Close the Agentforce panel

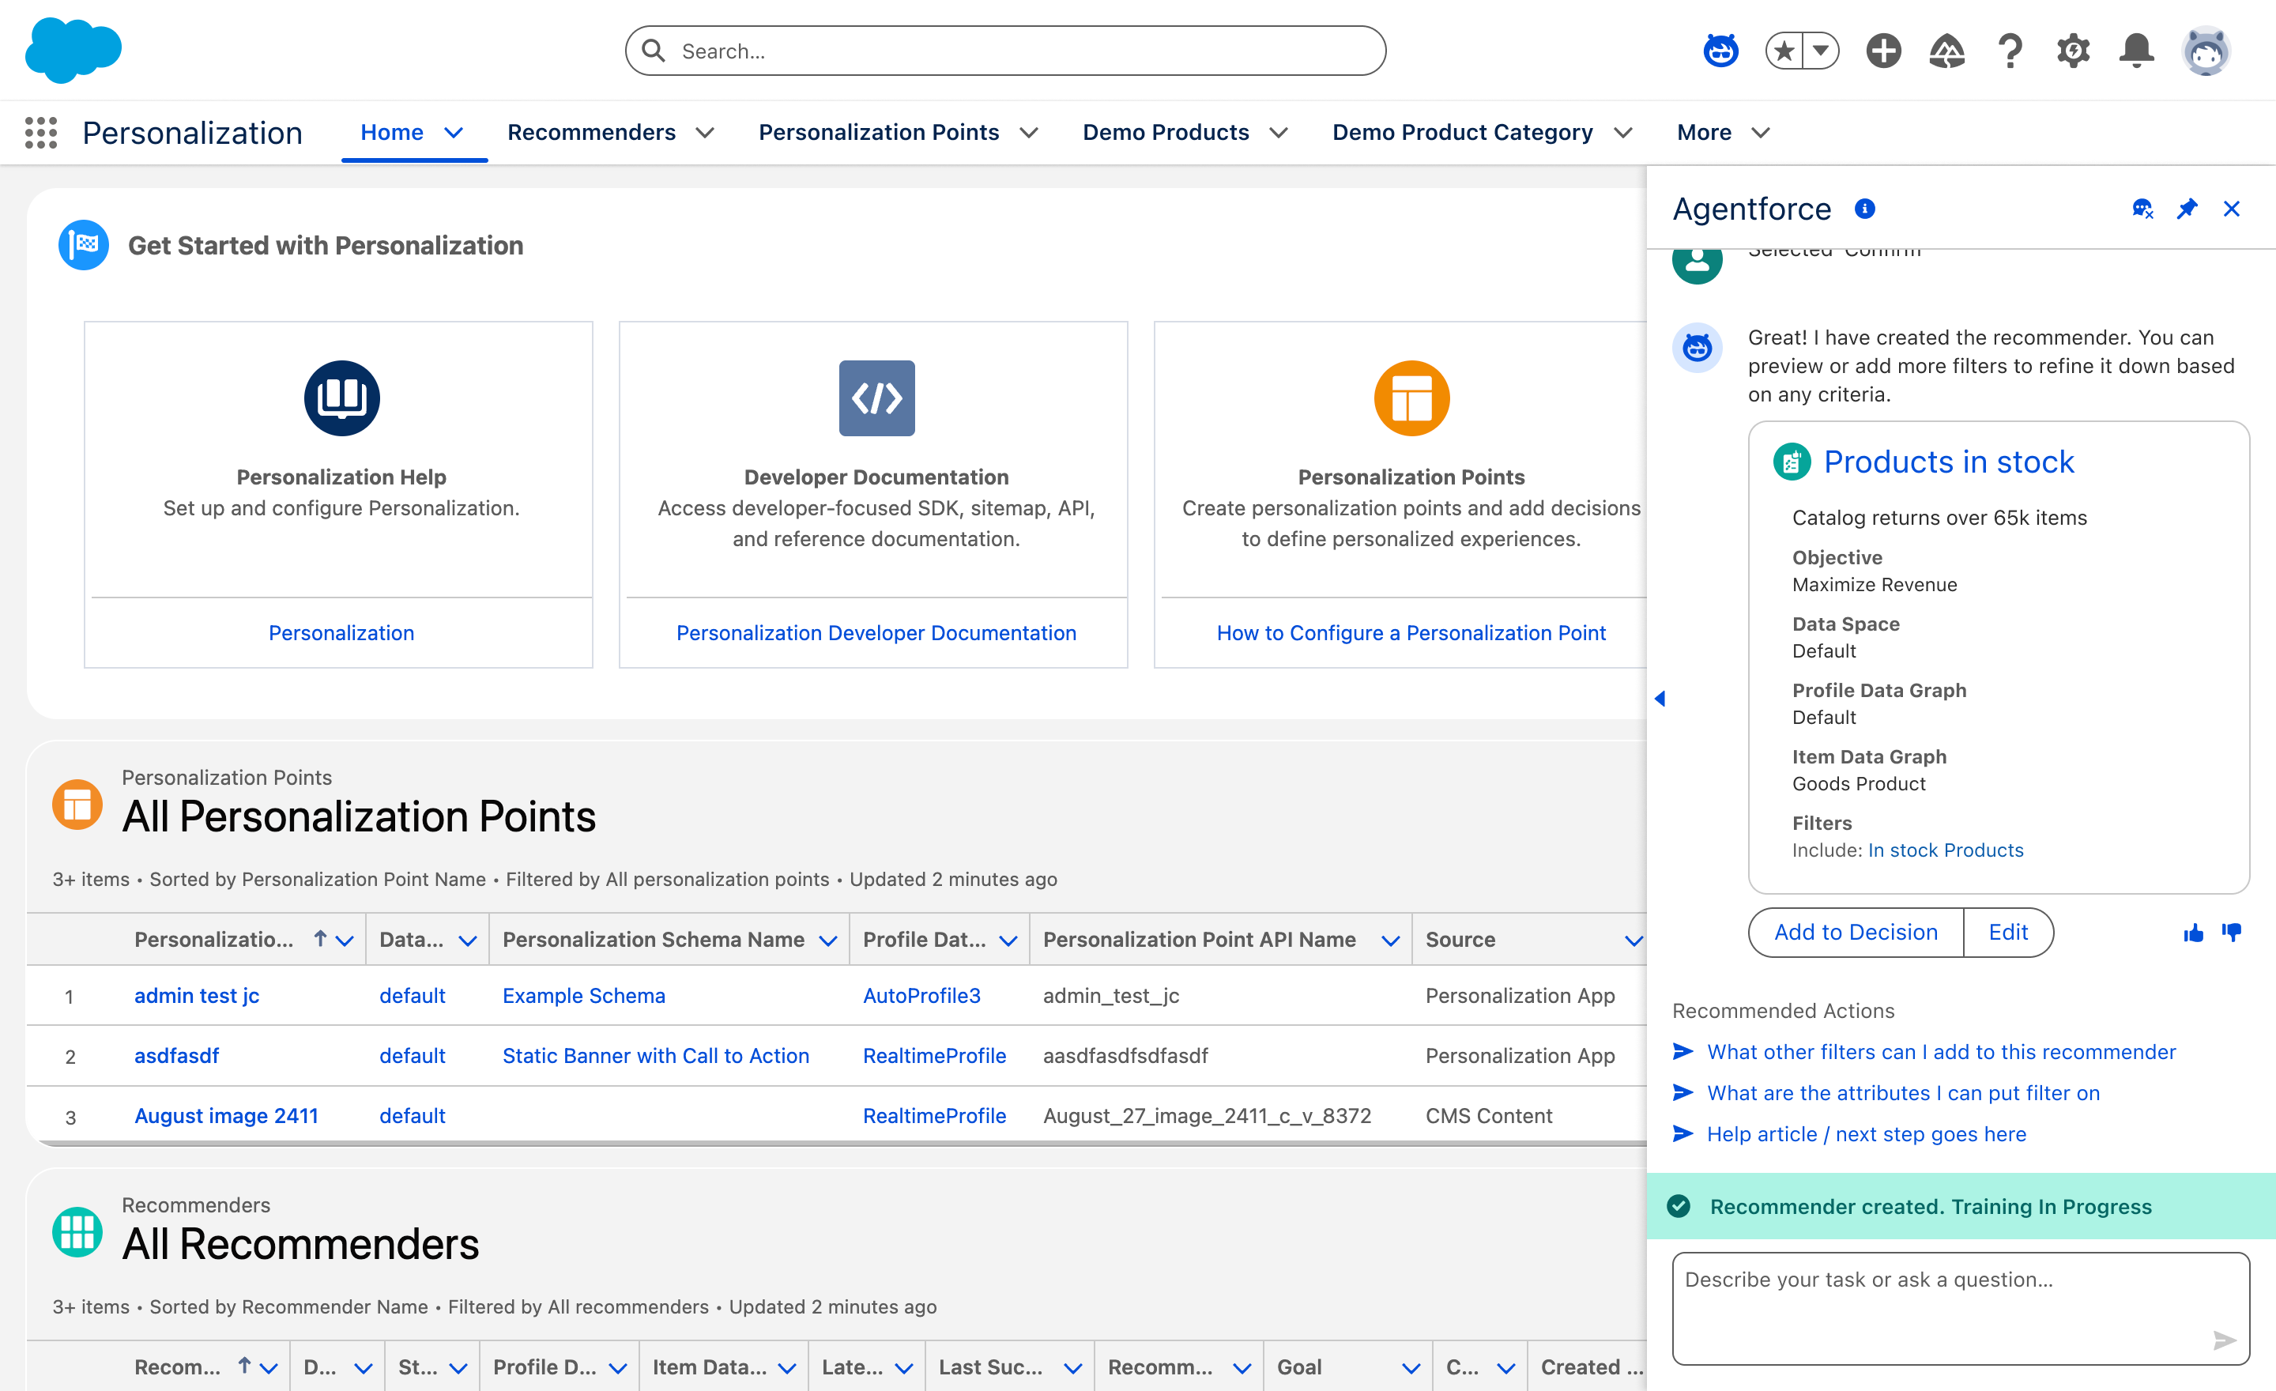pos(2232,209)
